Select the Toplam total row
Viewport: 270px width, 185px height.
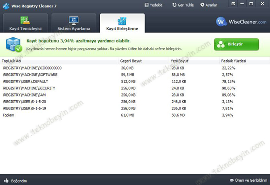pos(135,115)
